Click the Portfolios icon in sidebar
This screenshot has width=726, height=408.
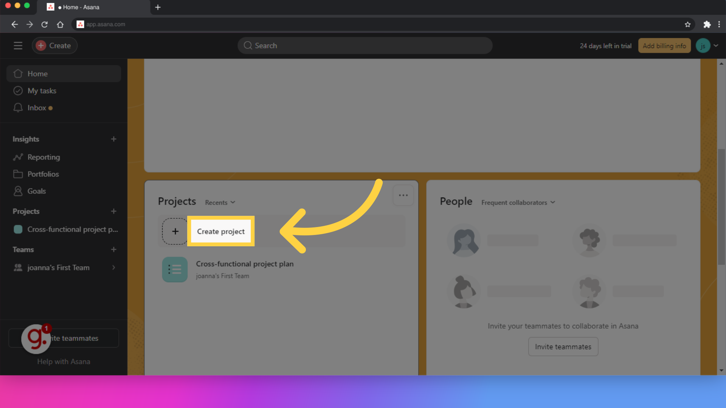tap(18, 174)
